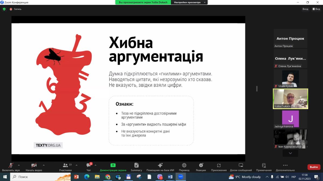The image size is (323, 181).
Task: Open Примечания notes
Action: click(x=264, y=167)
